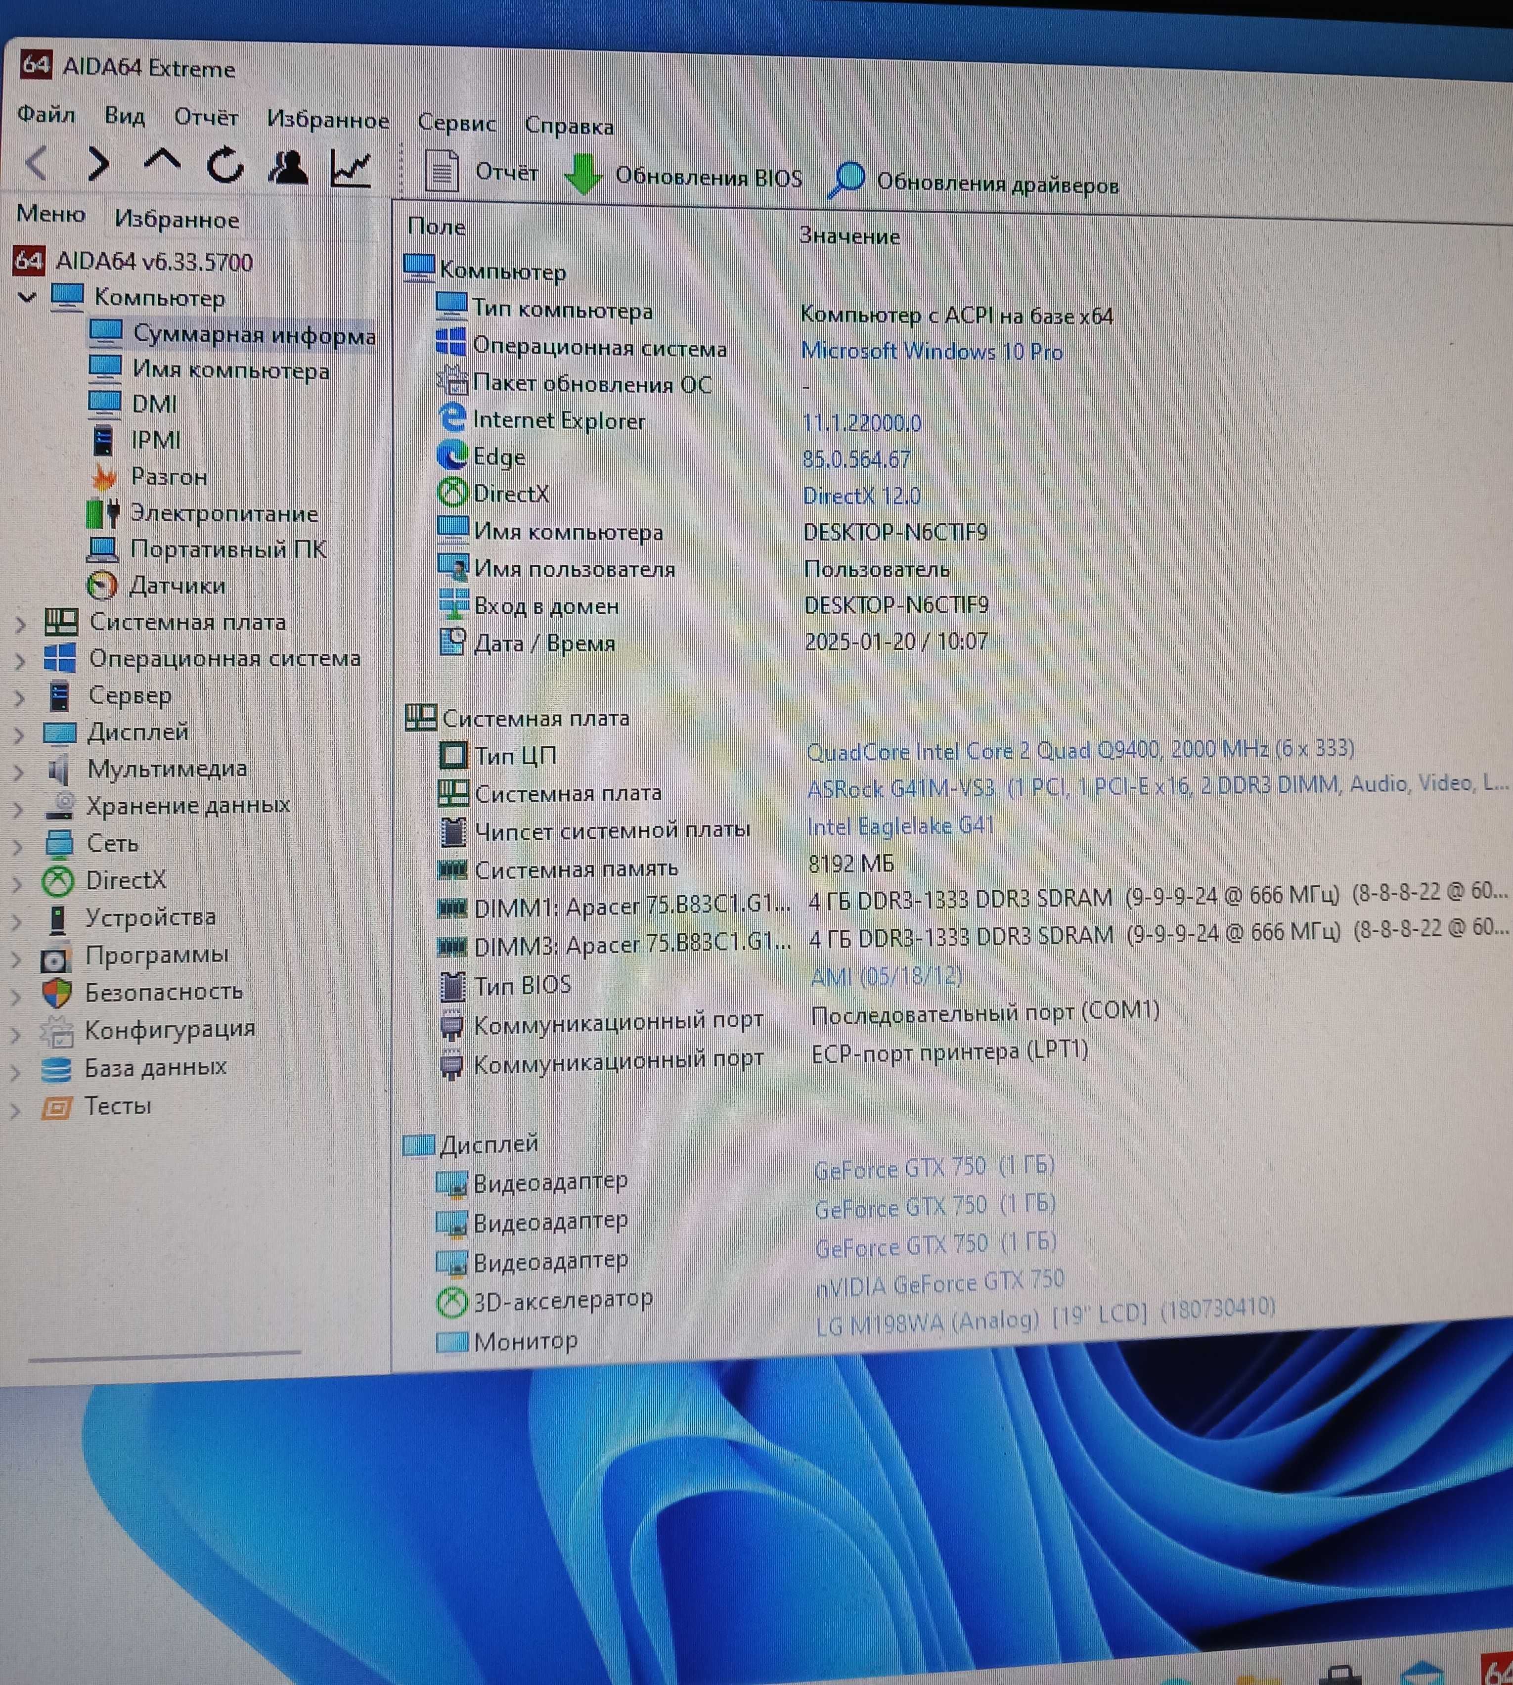This screenshot has width=1513, height=1685.
Task: Collapse the Компьютер tree node
Action: (27, 296)
